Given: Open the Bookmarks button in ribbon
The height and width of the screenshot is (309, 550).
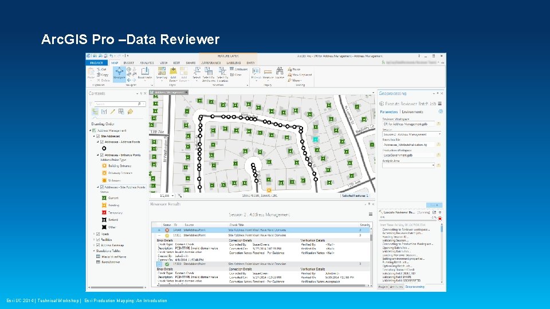Looking at the screenshot, I should tap(144, 73).
